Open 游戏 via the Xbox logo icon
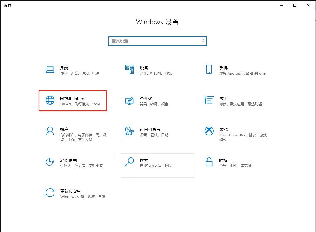 (209, 131)
